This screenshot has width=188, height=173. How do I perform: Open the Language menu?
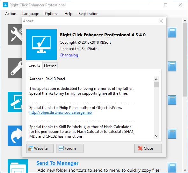(x=31, y=14)
